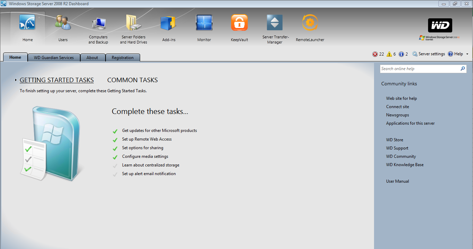Screen dimensions: 473x249
Task: View the critical alerts red icon
Action: [375, 54]
